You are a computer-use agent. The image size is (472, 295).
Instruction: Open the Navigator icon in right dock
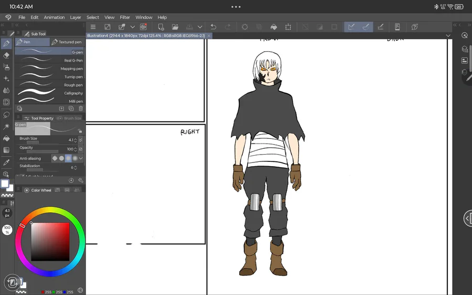(x=465, y=35)
